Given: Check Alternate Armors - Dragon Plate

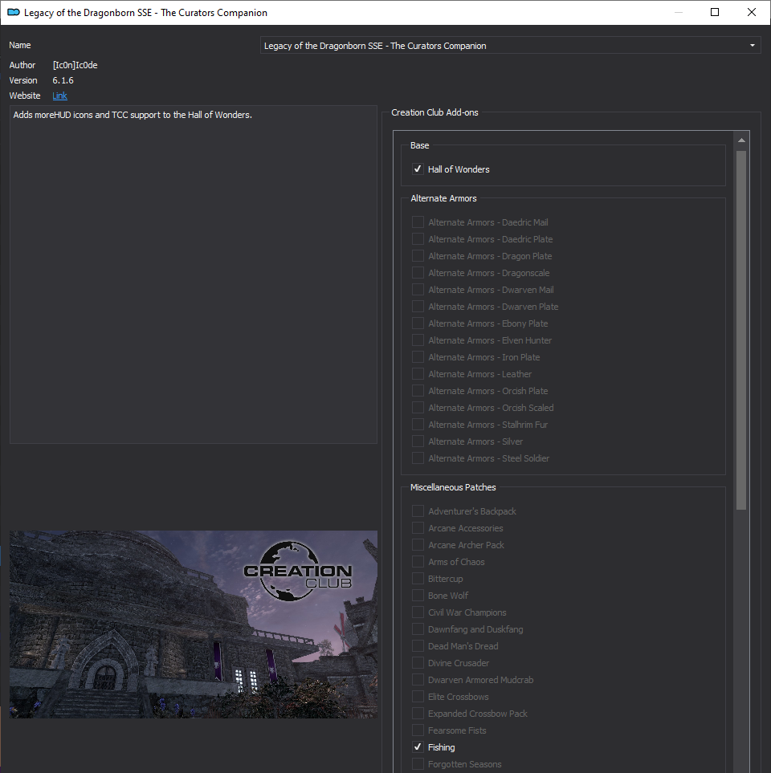Looking at the screenshot, I should click(x=418, y=256).
